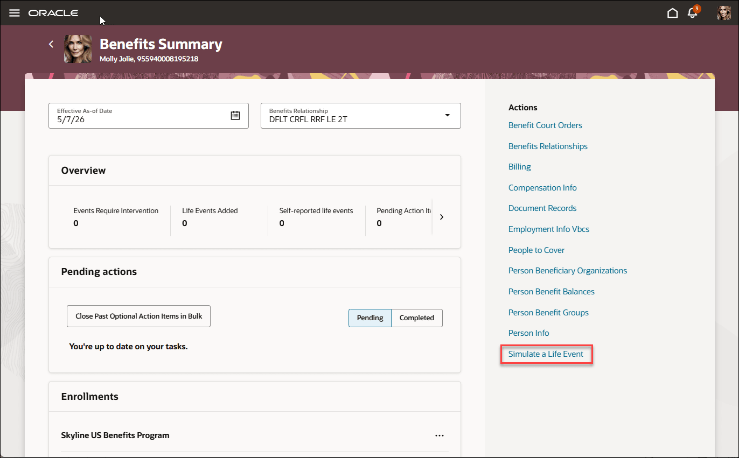Open the calendar date picker icon
This screenshot has height=458, width=739.
(235, 115)
